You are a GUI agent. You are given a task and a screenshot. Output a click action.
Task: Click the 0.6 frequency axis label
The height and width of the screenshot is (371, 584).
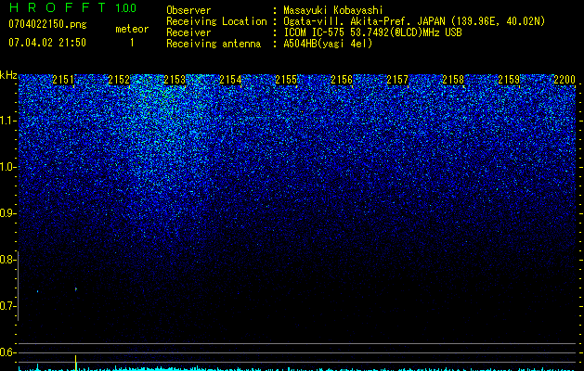click(x=6, y=352)
